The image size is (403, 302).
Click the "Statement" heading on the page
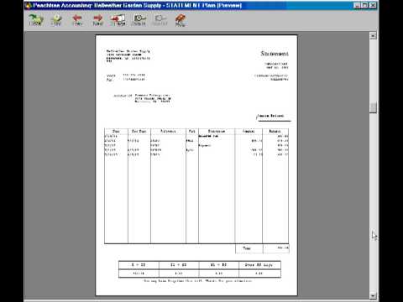coord(275,54)
